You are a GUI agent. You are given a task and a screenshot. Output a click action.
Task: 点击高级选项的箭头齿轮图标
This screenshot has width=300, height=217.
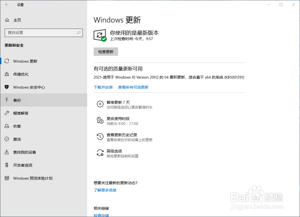click(x=100, y=153)
